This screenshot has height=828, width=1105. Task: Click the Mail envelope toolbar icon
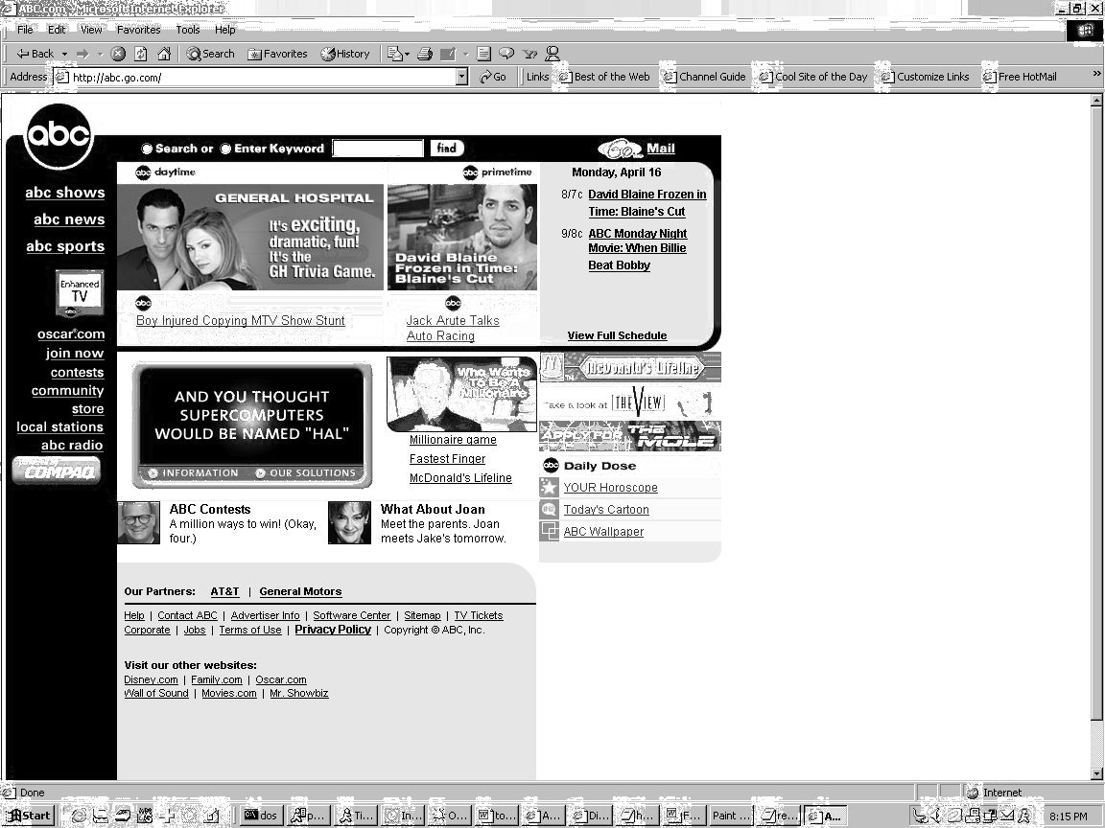(394, 54)
